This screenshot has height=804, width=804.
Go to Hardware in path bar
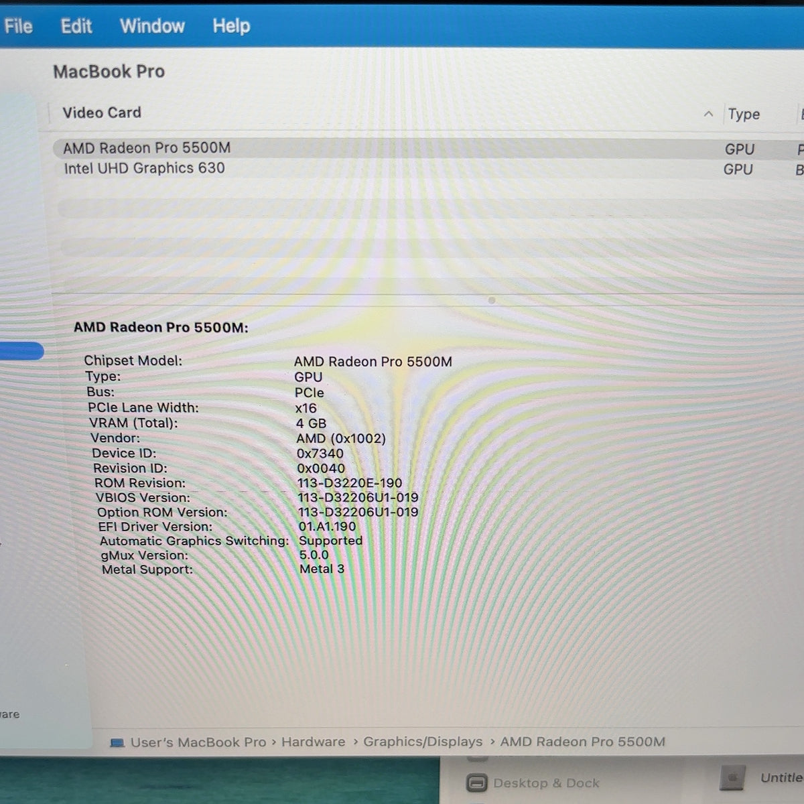coord(313,742)
